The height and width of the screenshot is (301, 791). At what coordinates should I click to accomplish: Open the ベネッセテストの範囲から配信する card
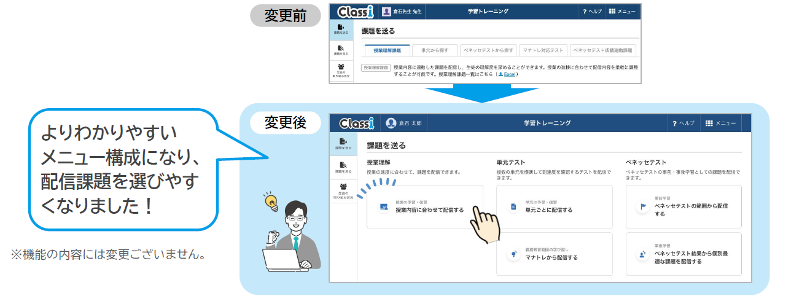(x=684, y=206)
